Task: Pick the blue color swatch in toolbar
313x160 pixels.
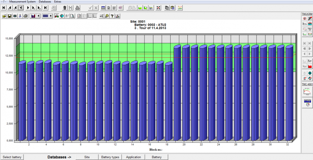Action: pos(45,16)
